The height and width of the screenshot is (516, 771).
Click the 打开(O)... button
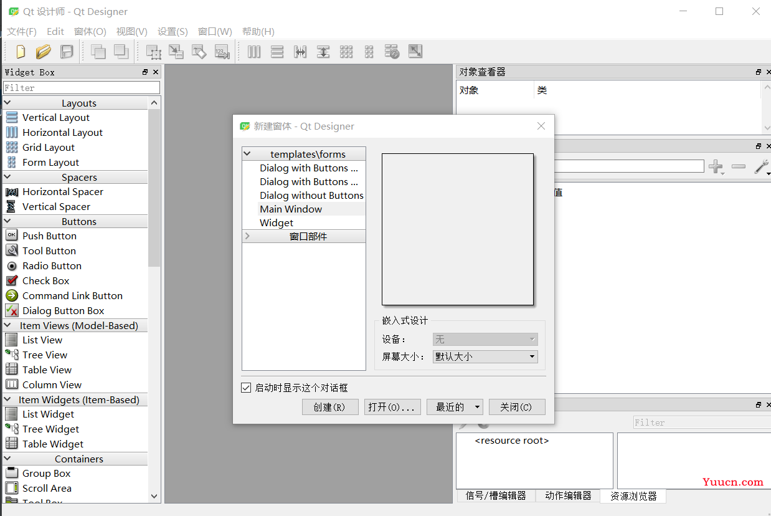(x=392, y=407)
